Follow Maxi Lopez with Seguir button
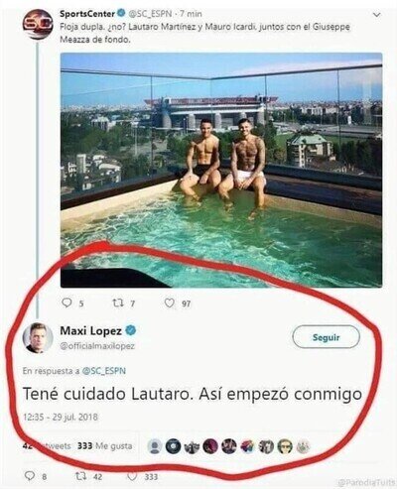The height and width of the screenshot is (489, 397). click(327, 337)
